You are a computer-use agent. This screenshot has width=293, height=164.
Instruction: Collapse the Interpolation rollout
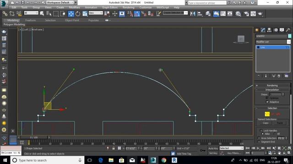(272, 90)
